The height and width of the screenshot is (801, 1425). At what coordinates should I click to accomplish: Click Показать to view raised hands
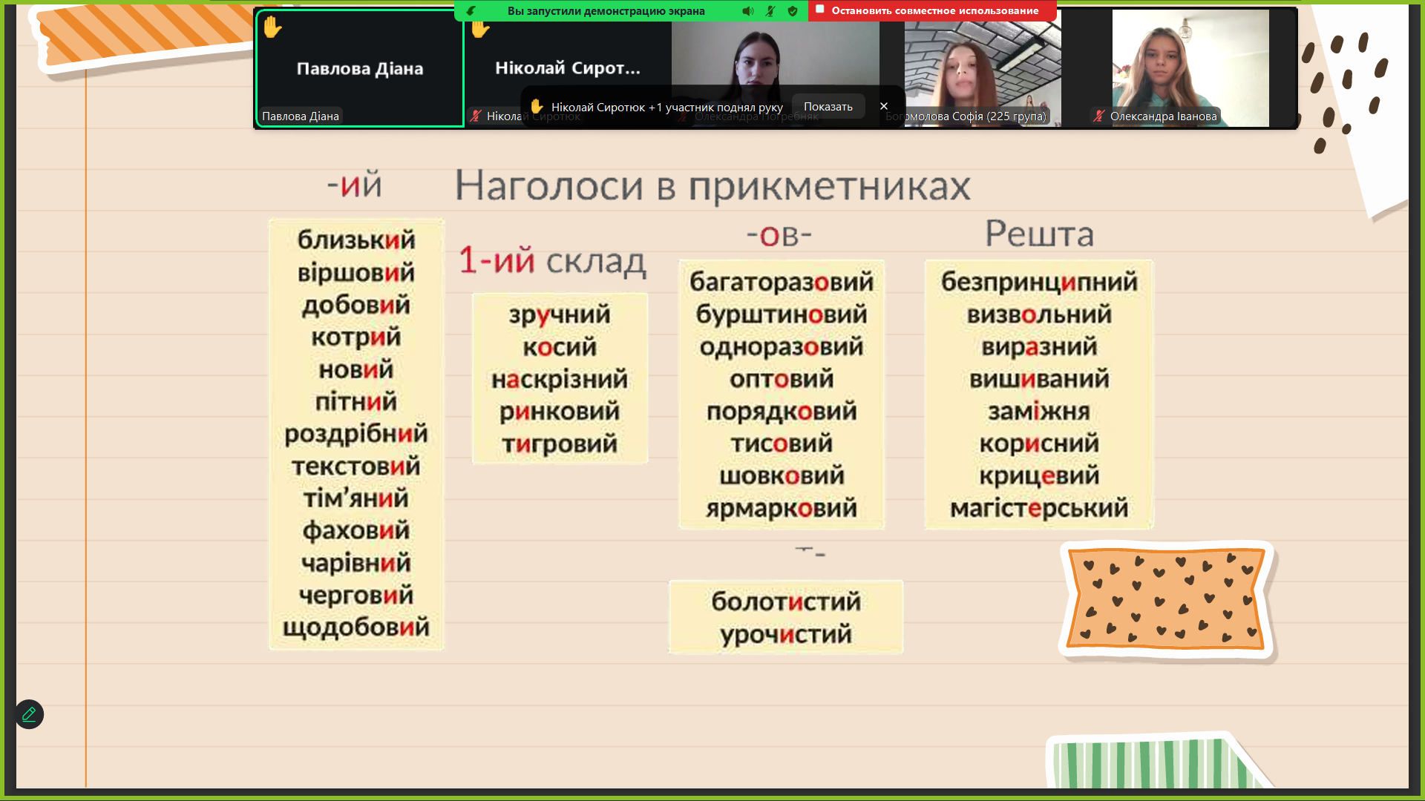(828, 107)
